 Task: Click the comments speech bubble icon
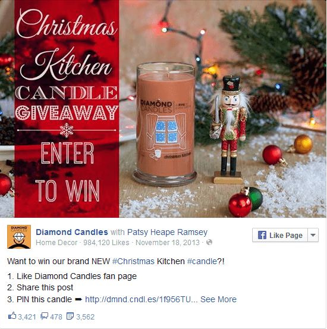tap(44, 316)
